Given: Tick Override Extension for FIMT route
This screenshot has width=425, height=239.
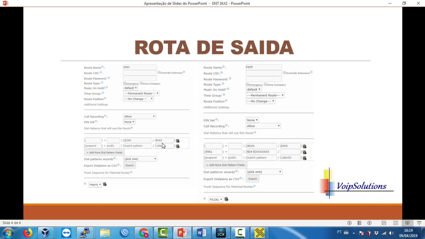Looking at the screenshot, I should [285, 72].
